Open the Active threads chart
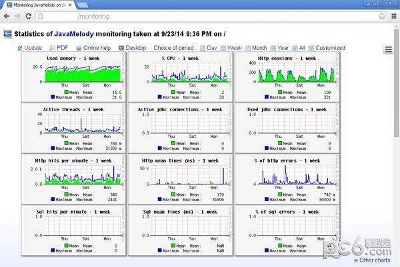 tap(73, 128)
